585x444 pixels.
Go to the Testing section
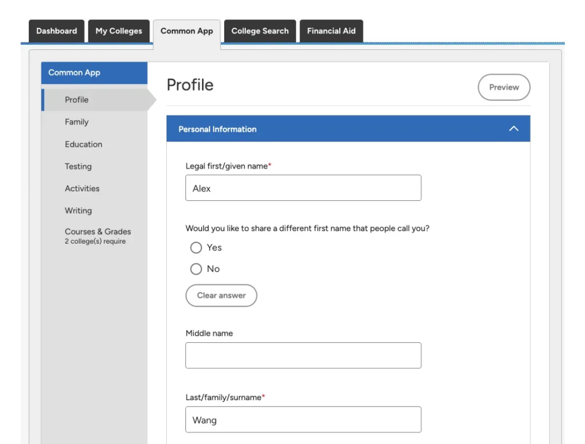78,166
